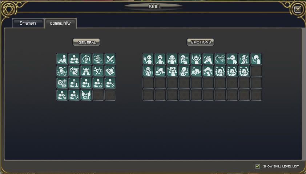Viewport: 306px width, 174px height.
Task: Select the currency exchange trade icon
Action: 86,59
